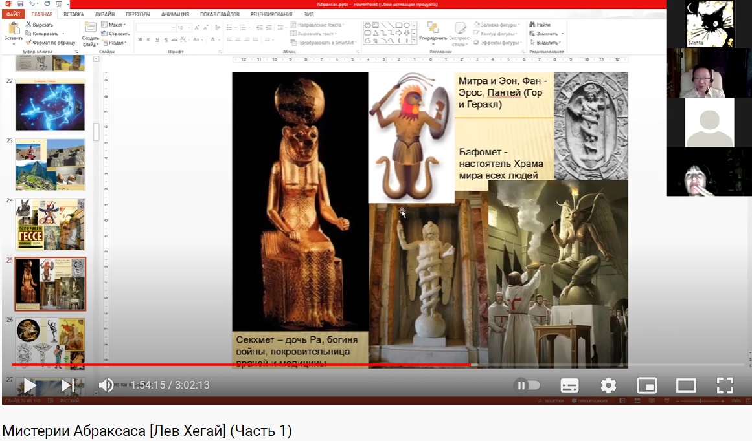Toggle italic К formatting
752x441 pixels.
tap(149, 39)
